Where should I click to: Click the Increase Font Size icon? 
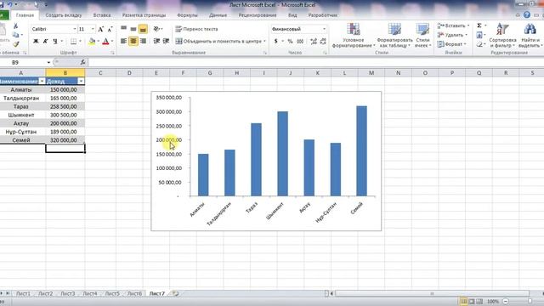(x=100, y=29)
